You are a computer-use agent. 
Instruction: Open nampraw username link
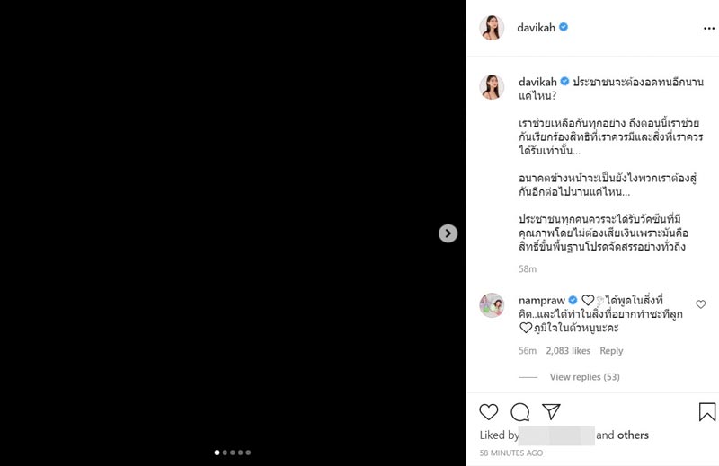coord(541,299)
